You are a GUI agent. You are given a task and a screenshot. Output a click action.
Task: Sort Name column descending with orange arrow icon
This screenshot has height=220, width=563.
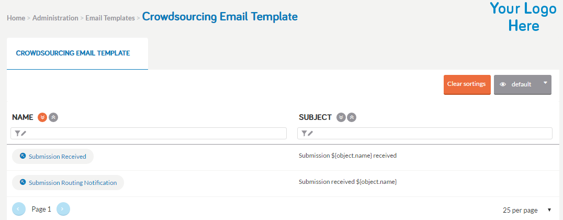tap(42, 117)
